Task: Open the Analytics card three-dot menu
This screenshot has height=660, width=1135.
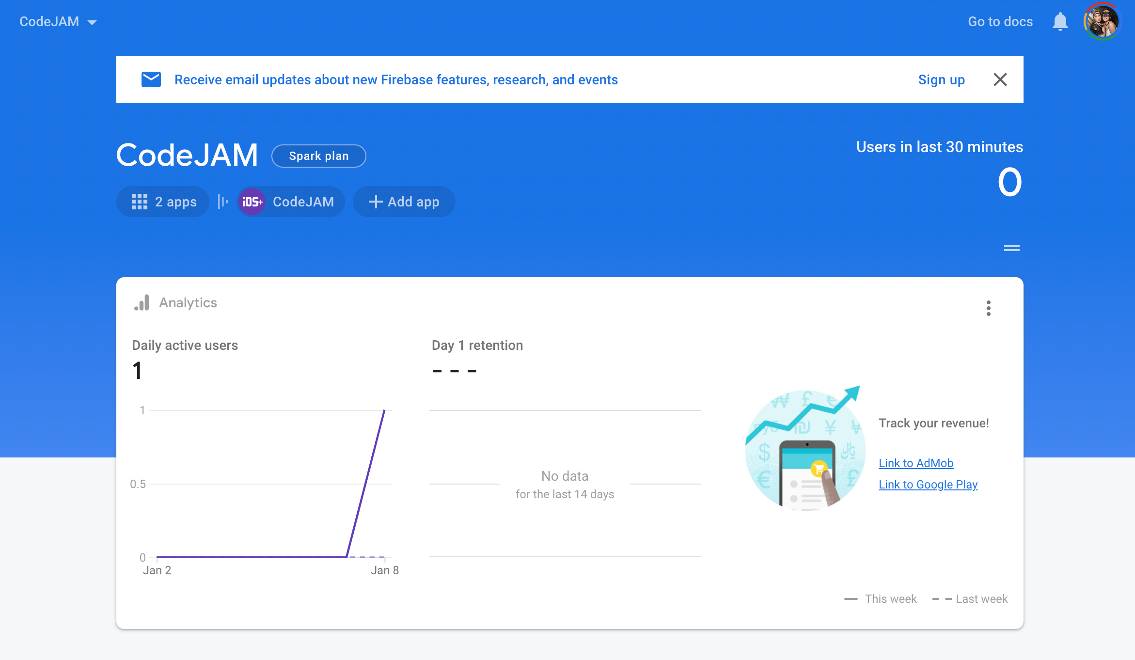Action: [988, 308]
